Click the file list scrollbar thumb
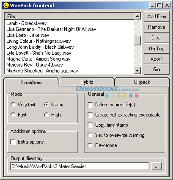The width and height of the screenshot is (173, 180). [138, 41]
